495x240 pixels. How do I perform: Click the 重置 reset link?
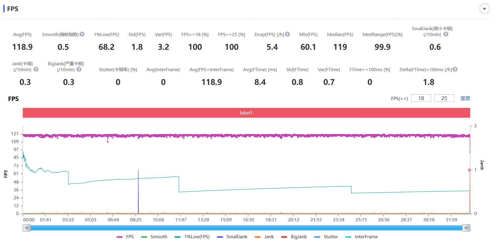pyautogui.click(x=465, y=98)
